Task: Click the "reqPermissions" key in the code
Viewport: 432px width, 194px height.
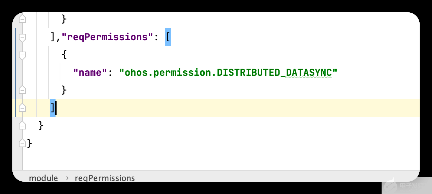Action: [107, 37]
